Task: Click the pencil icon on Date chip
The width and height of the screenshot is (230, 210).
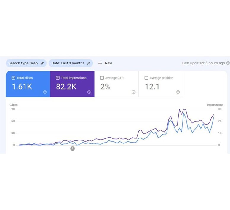Action: coord(89,63)
